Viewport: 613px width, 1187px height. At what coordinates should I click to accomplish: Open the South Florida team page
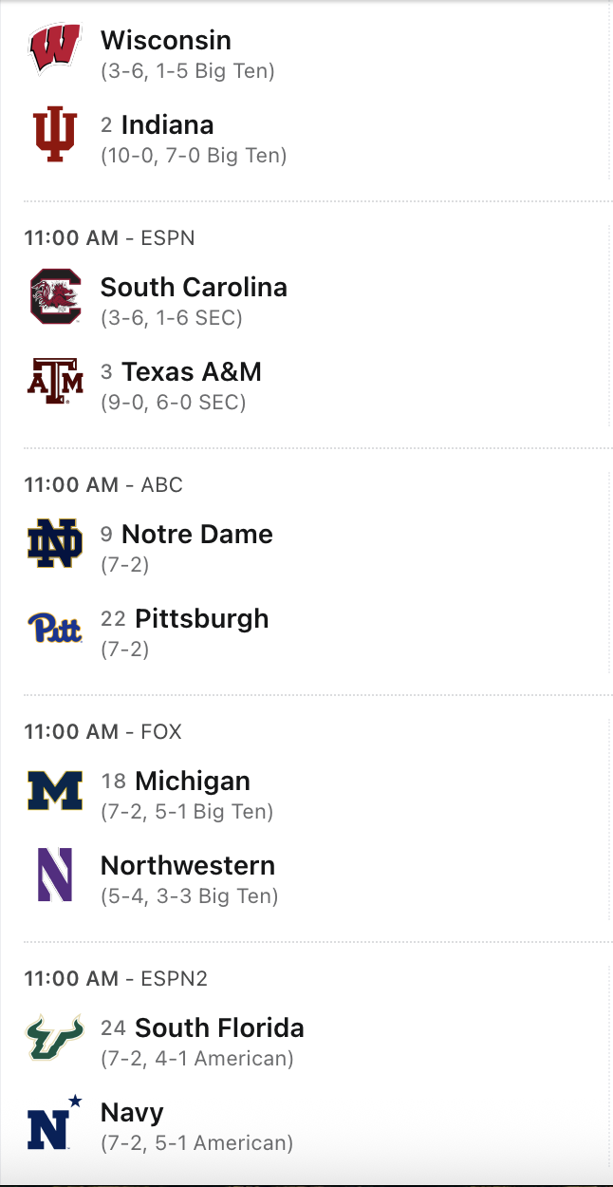point(219,1028)
